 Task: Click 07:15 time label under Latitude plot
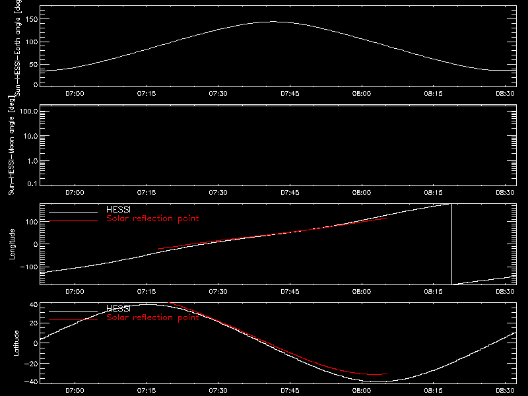[147, 390]
